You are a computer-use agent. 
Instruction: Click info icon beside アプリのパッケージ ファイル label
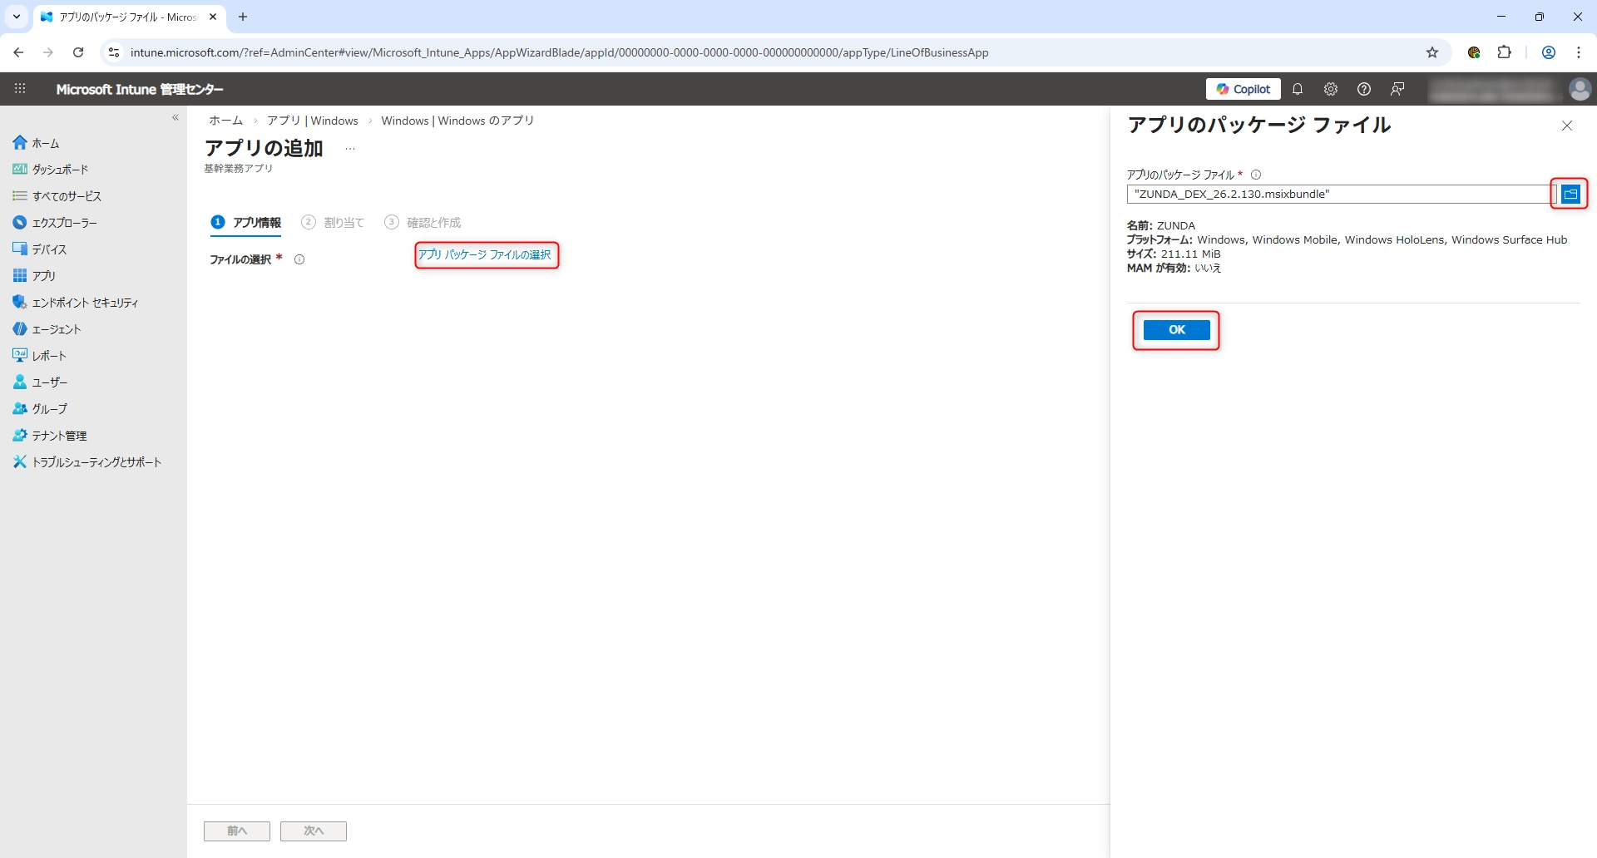(x=1256, y=175)
